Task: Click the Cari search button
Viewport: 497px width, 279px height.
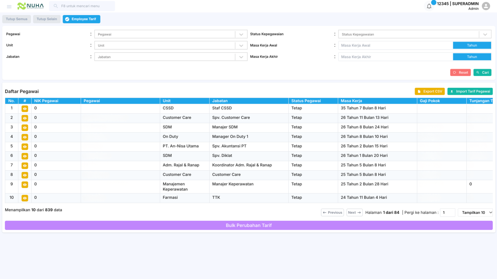Action: pyautogui.click(x=482, y=73)
